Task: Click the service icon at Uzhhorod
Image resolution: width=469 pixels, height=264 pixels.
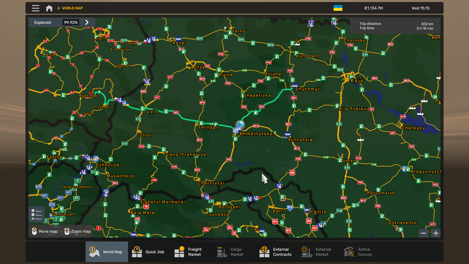Action: pos(96,159)
